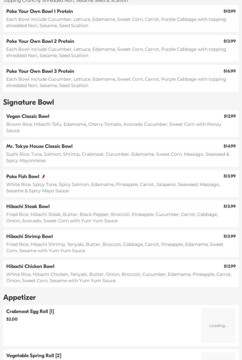
Task: Click the Signature Bowl section heading
Action: [x=29, y=102]
